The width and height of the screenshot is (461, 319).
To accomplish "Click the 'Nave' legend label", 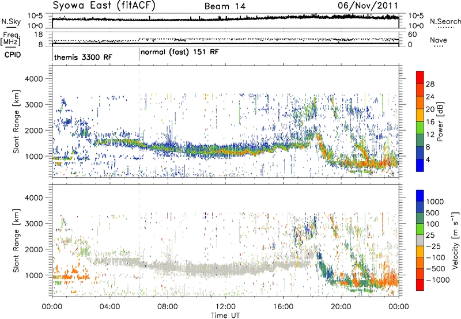I will coord(439,40).
